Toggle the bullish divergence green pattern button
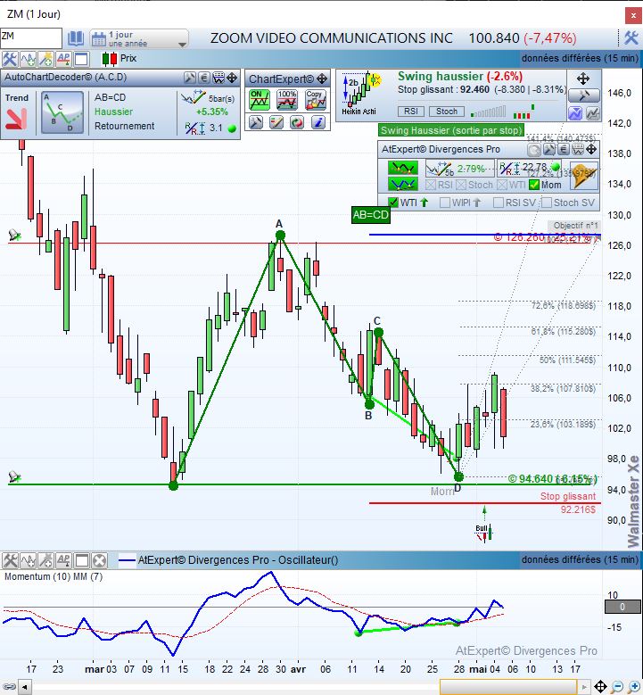 (x=403, y=184)
